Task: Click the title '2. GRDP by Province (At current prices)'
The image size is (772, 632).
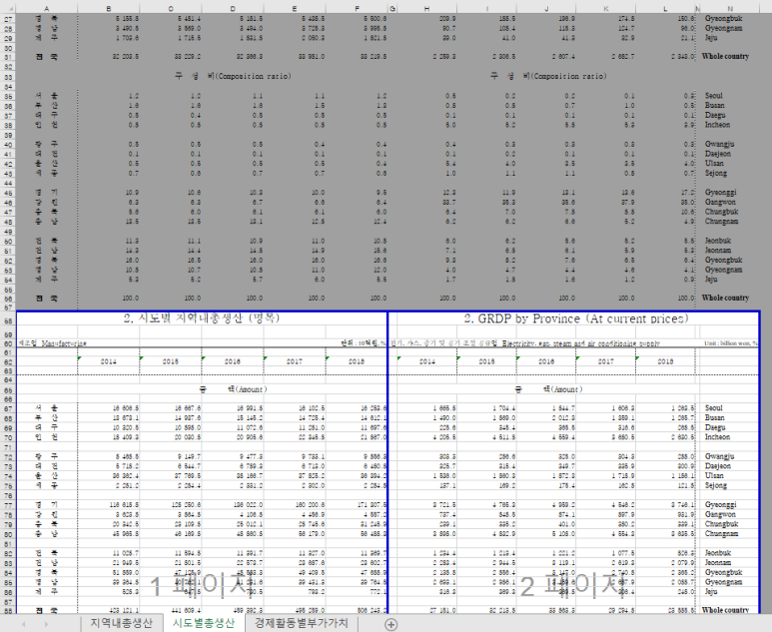Action: point(576,318)
